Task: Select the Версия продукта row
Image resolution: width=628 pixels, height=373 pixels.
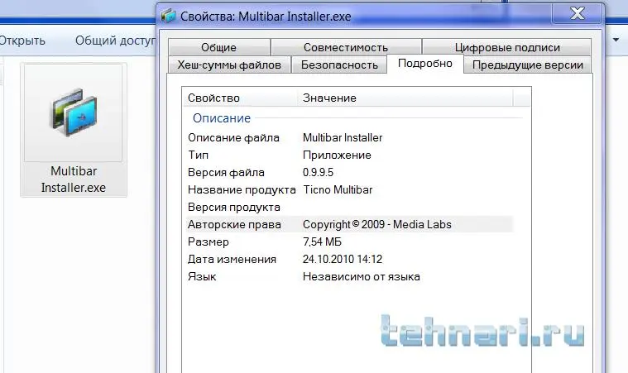Action: click(349, 208)
